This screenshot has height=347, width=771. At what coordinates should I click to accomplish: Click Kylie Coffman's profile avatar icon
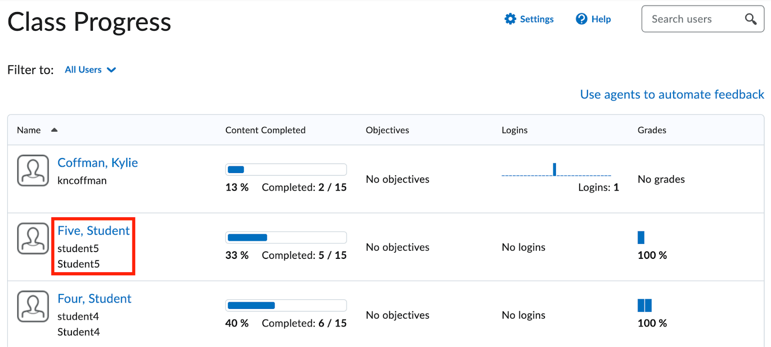[33, 170]
